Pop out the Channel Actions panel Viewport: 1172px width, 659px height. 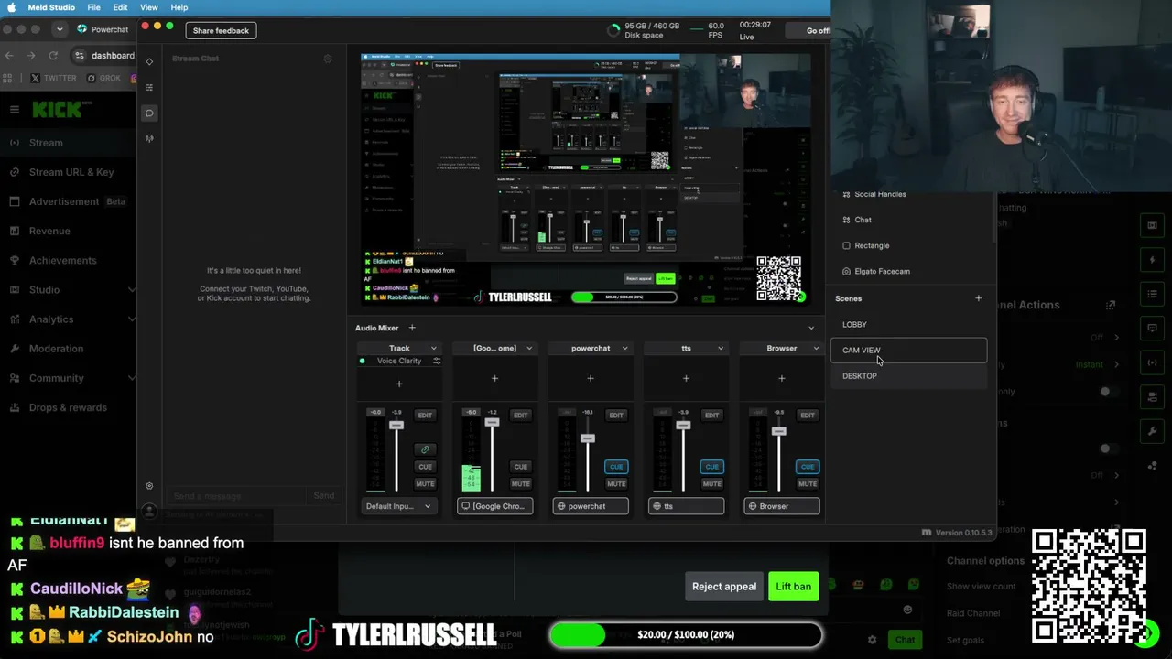tap(1111, 305)
